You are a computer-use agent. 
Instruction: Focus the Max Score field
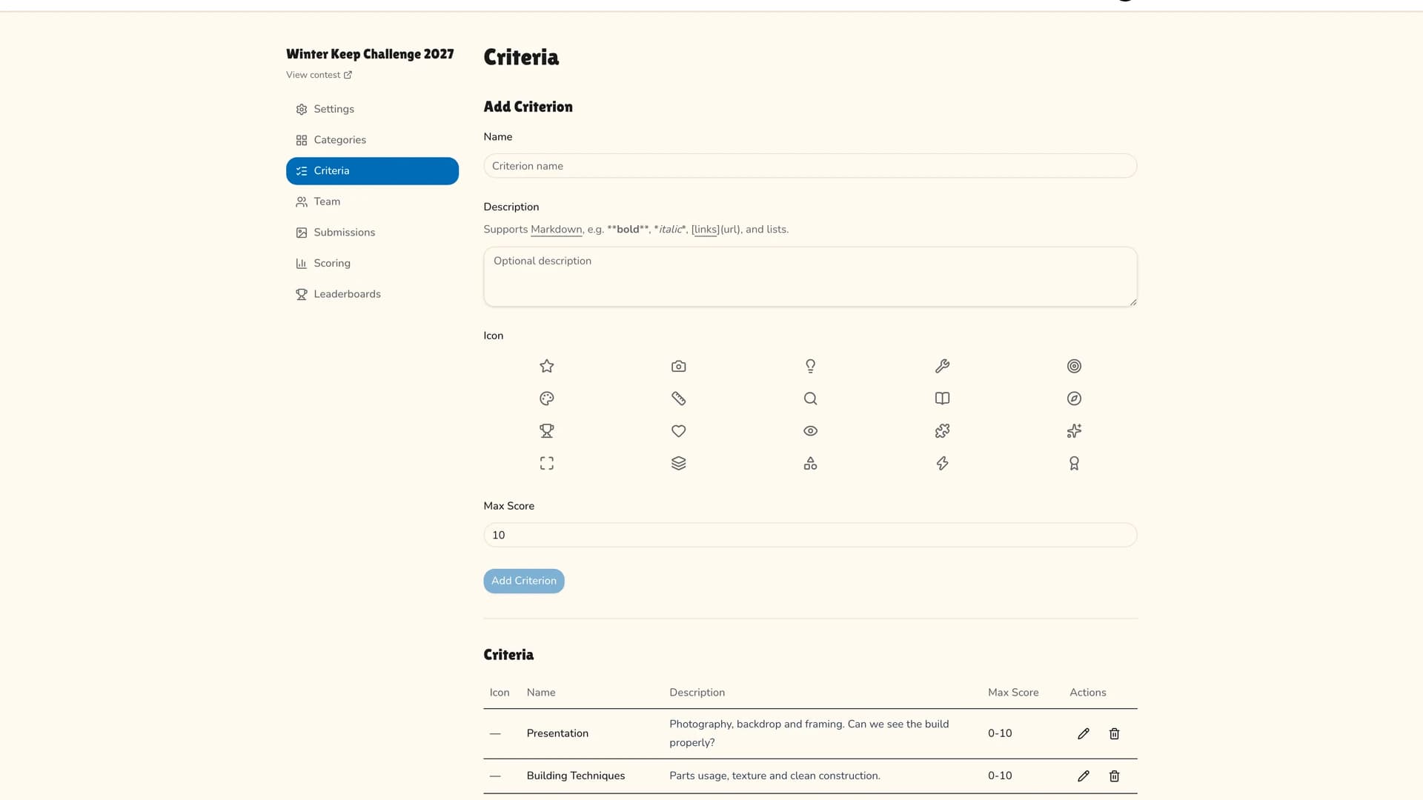[810, 535]
